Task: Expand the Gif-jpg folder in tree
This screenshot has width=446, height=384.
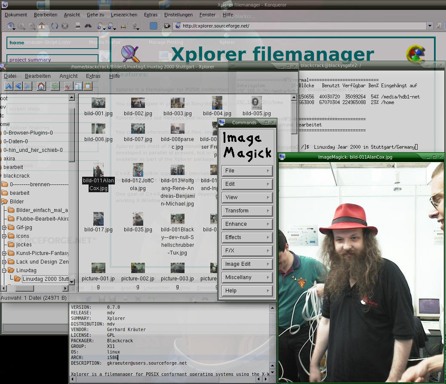Action: [x=4, y=227]
